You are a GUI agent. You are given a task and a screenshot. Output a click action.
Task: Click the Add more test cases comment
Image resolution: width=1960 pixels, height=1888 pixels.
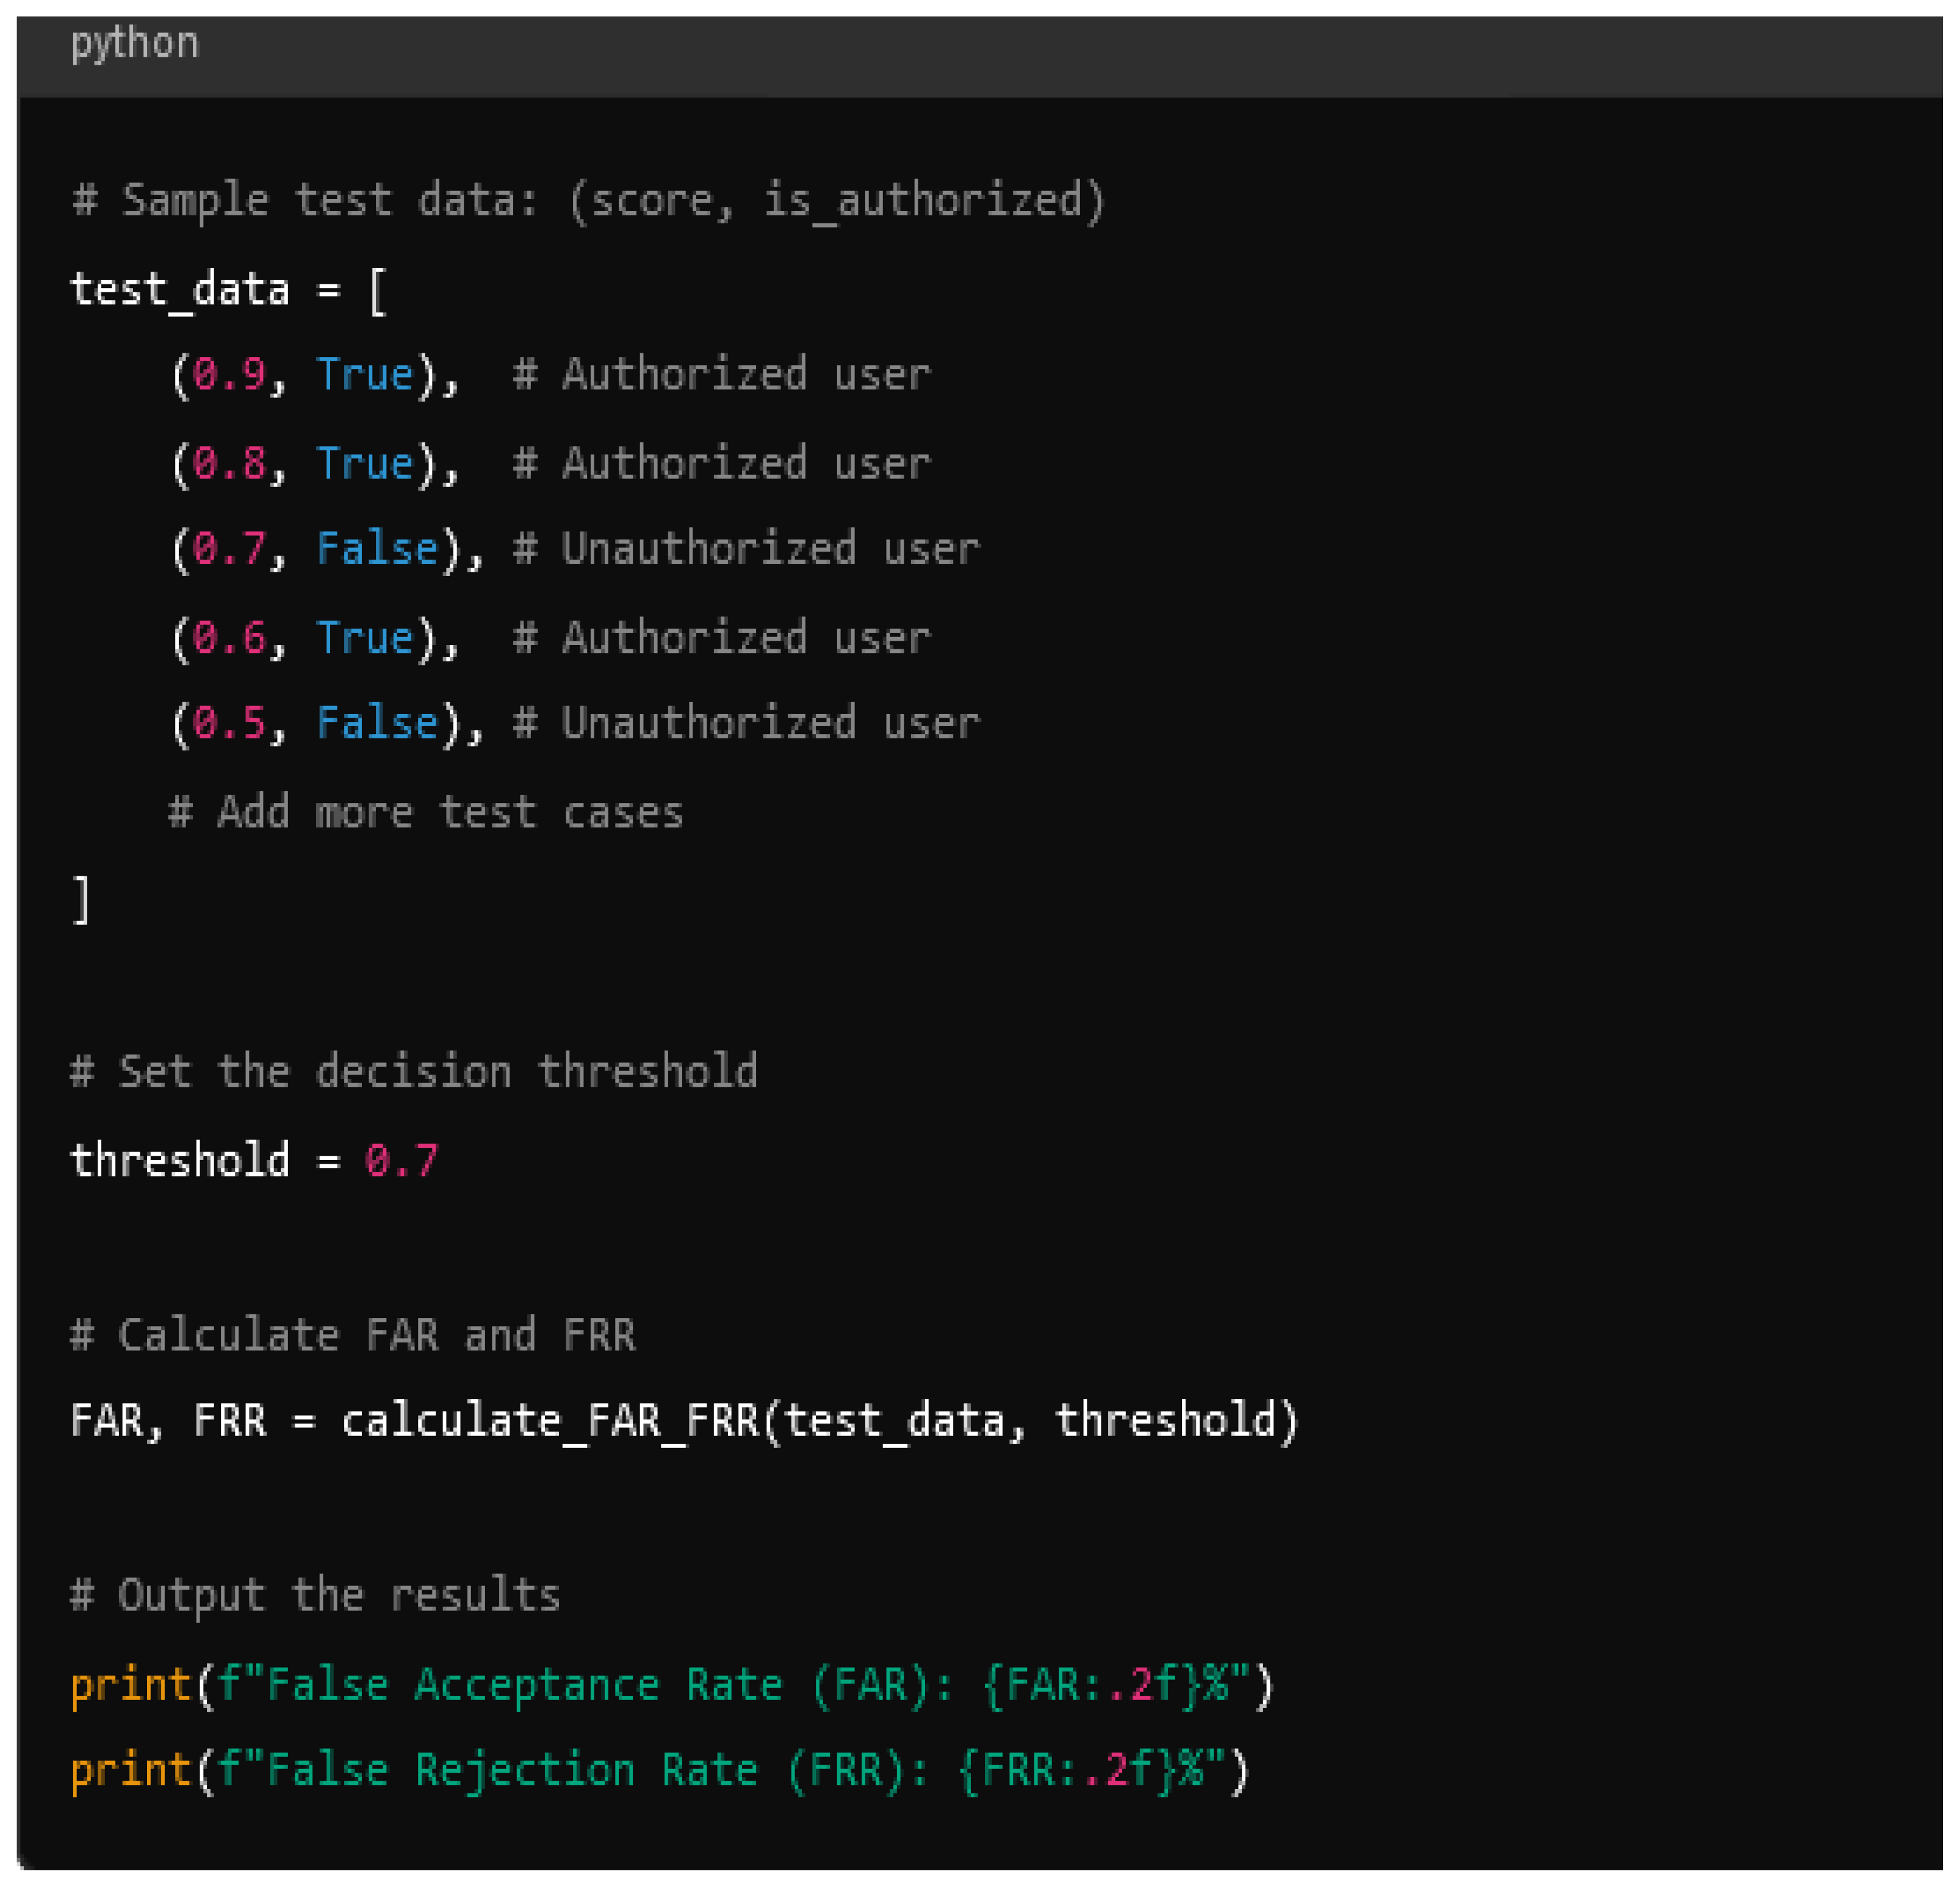coord(426,812)
